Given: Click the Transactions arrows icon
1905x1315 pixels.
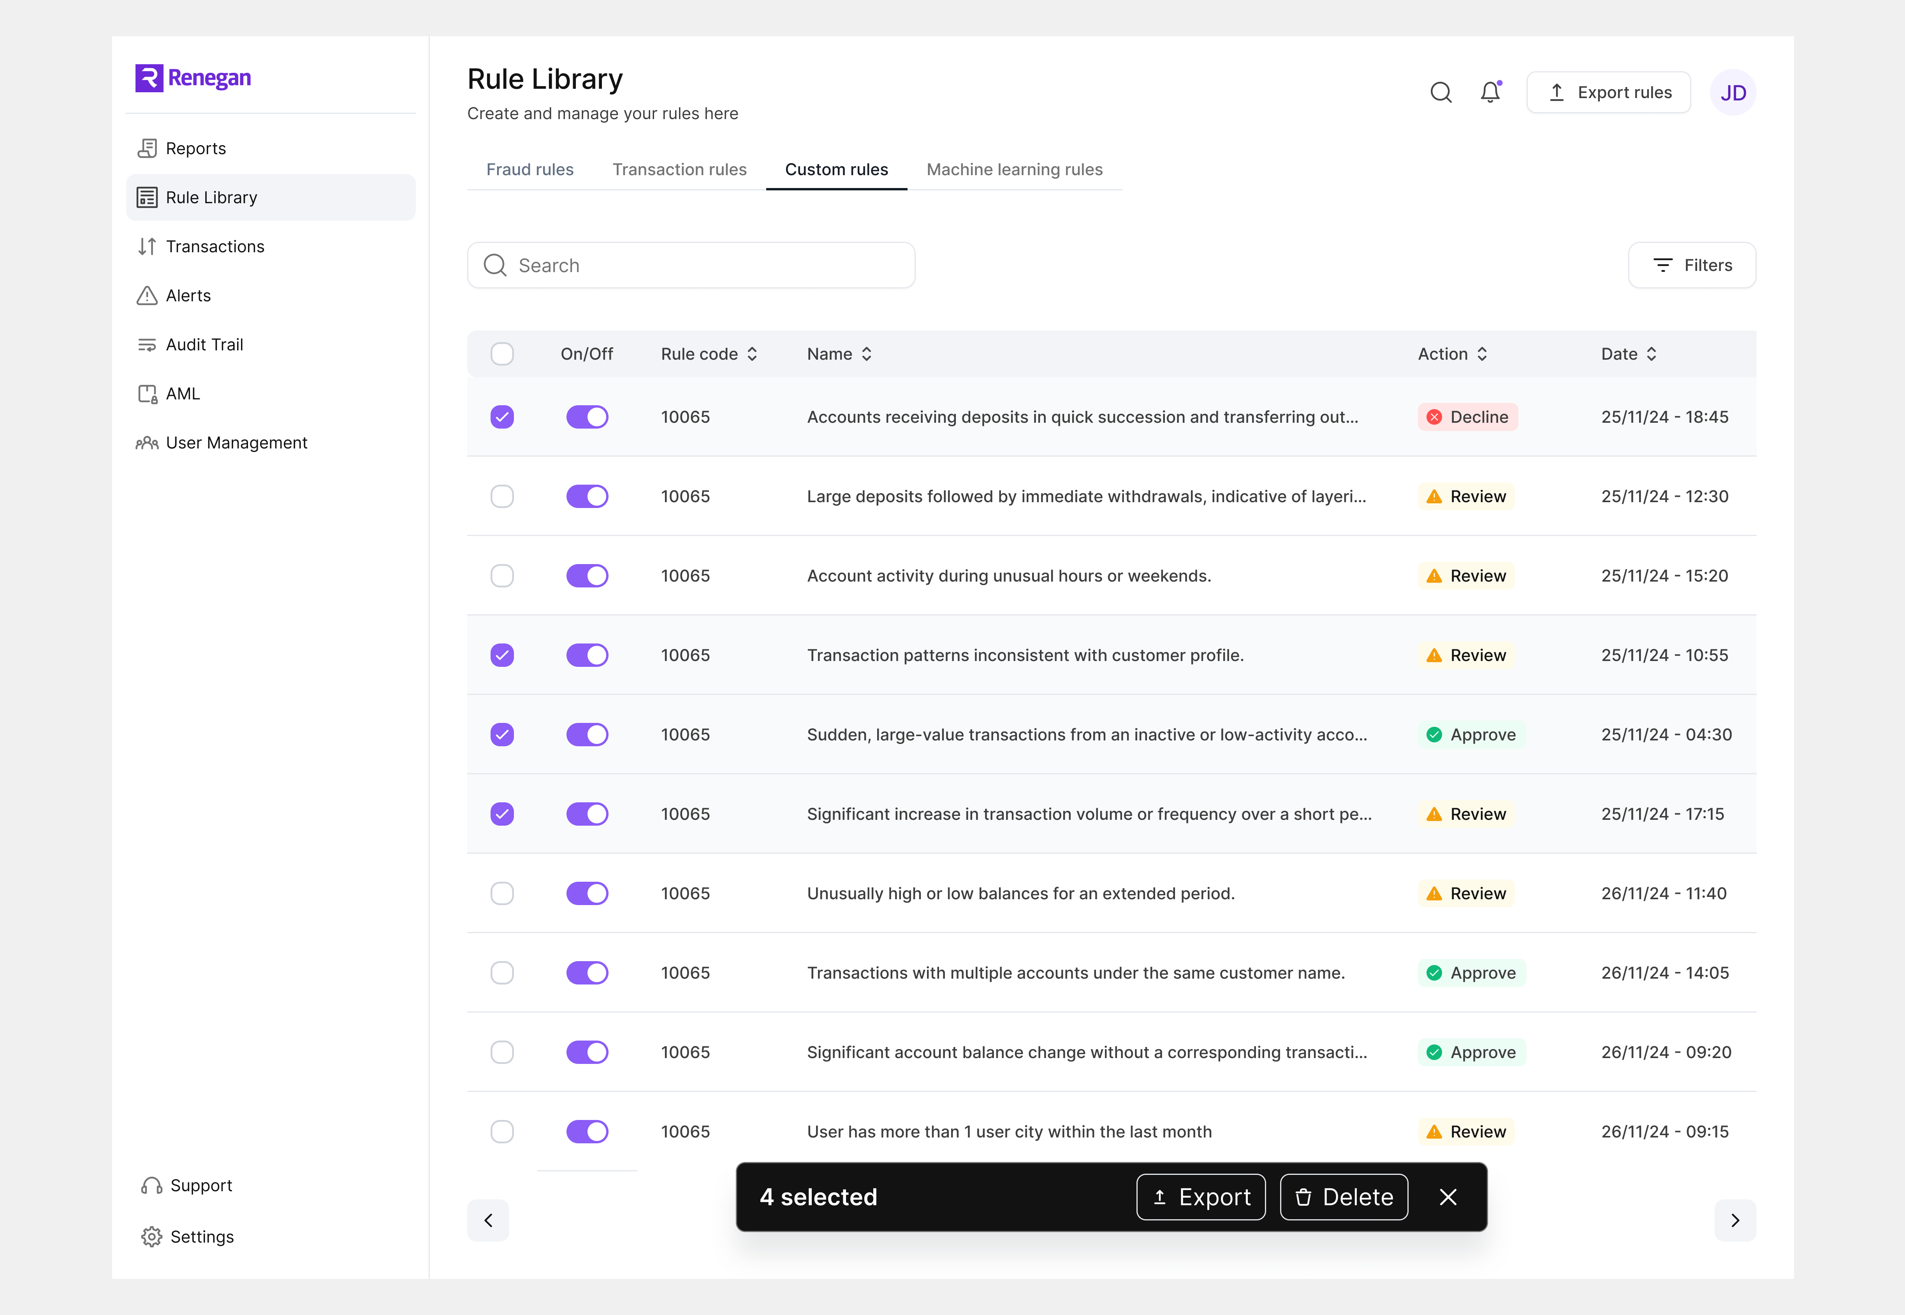Looking at the screenshot, I should pos(147,246).
